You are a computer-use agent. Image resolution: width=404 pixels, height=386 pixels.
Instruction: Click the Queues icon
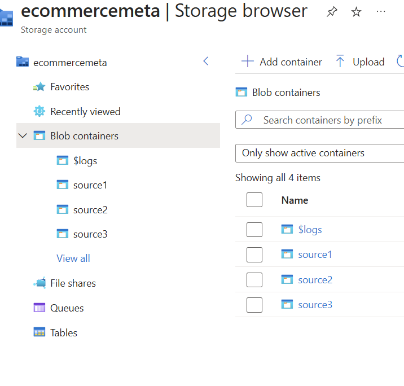[39, 308]
